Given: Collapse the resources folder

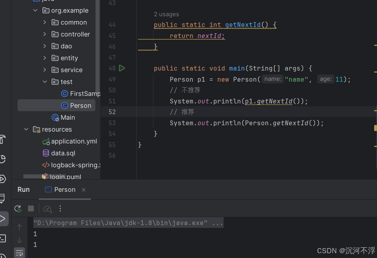Looking at the screenshot, I should point(26,129).
